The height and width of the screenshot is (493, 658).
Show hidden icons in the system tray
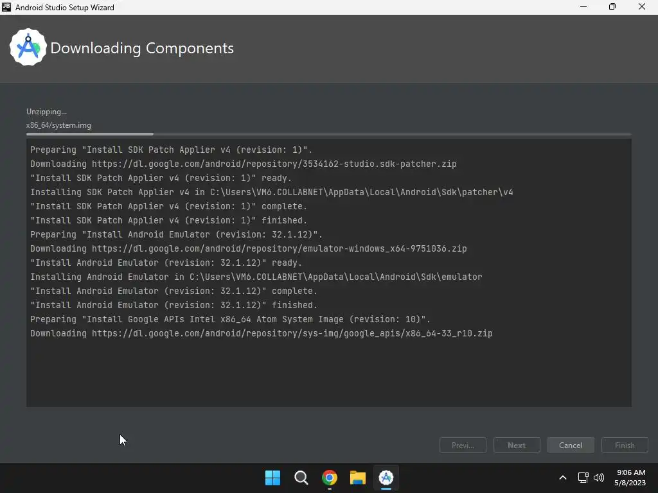[563, 478]
